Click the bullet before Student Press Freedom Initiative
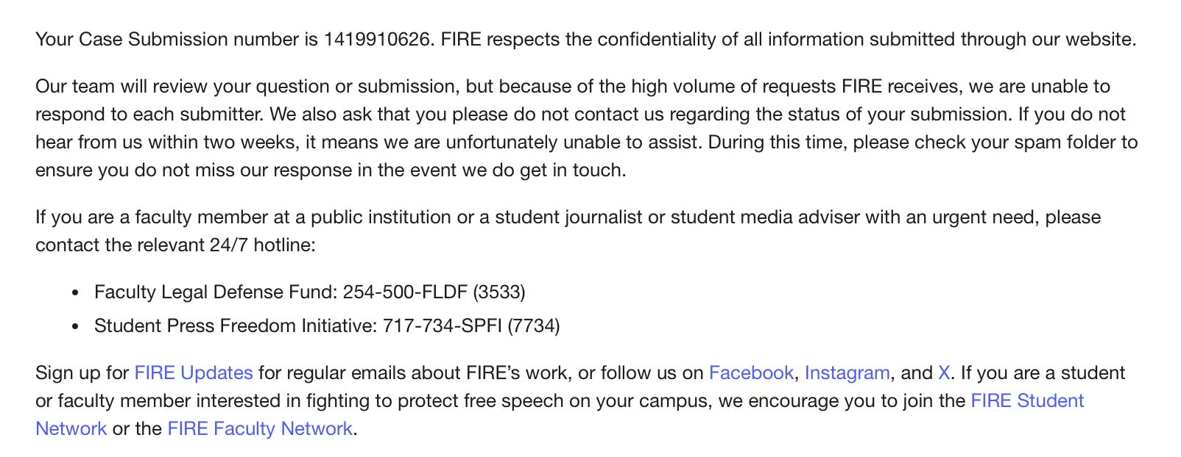 coord(75,327)
